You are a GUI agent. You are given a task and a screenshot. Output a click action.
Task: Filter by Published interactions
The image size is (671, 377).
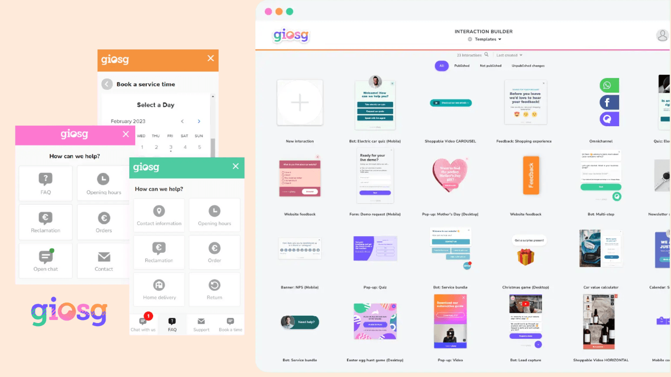click(462, 66)
